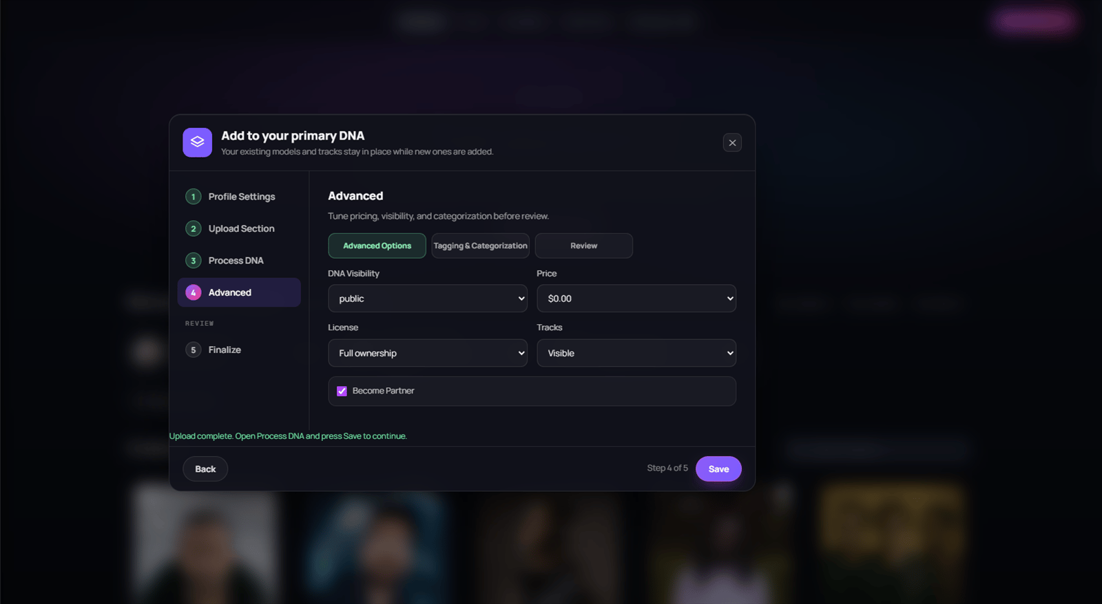This screenshot has height=604, width=1102.
Task: Click the step 1 number circle
Action: 194,197
